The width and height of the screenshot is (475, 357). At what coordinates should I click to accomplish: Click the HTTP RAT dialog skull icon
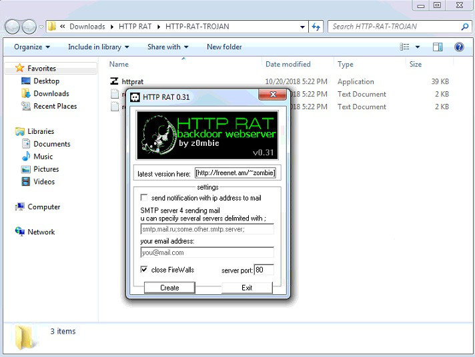(135, 97)
